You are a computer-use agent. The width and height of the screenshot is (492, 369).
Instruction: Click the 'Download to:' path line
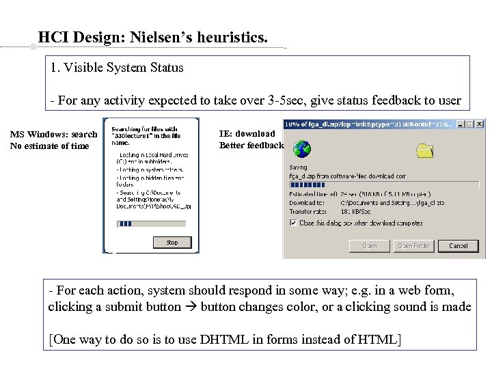pos(367,203)
